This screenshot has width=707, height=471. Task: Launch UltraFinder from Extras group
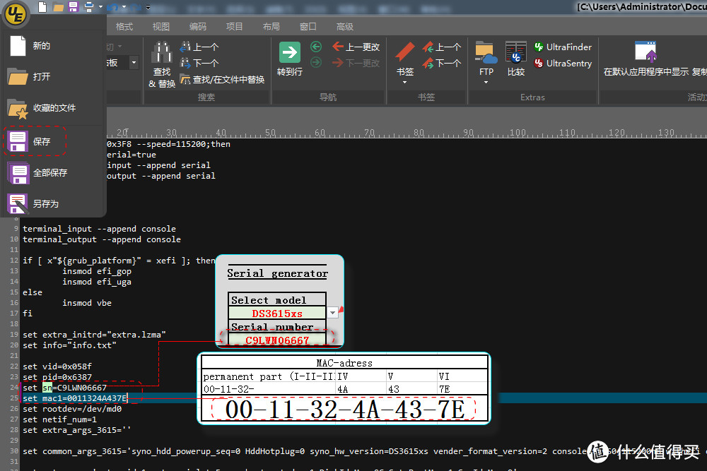click(563, 47)
